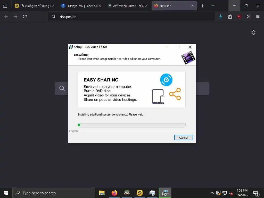
Task: Click the blue disc icon in Easy Sharing banner
Action: click(x=166, y=80)
